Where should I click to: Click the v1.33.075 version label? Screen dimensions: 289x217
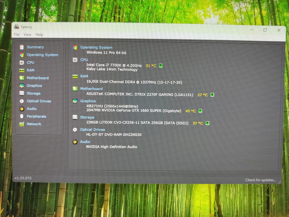[23, 178]
